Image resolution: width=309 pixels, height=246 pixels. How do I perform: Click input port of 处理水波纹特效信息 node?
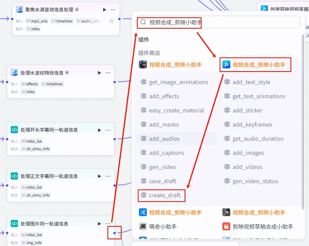[7, 82]
